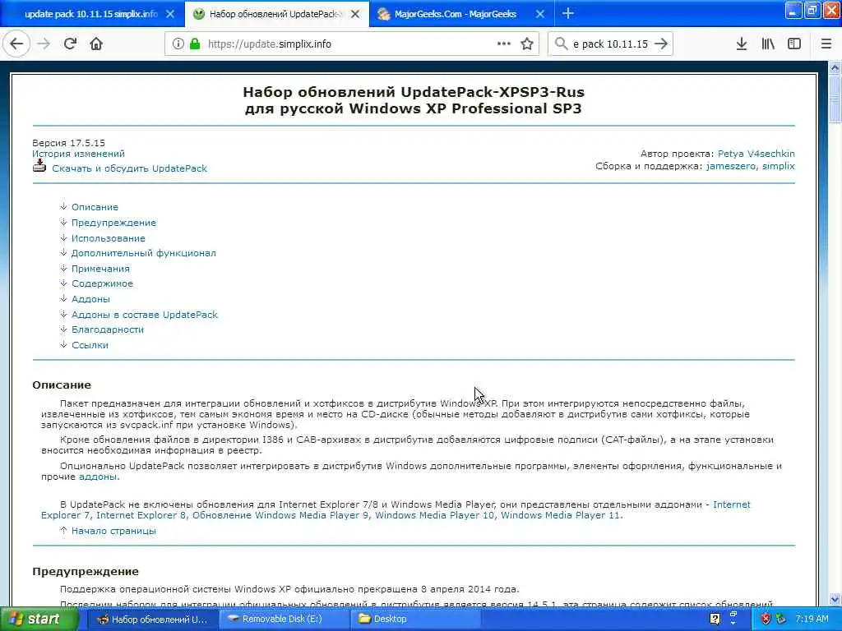Switch to MajorGeeks.Com tab
Screen dimensions: 842x631
click(x=456, y=15)
